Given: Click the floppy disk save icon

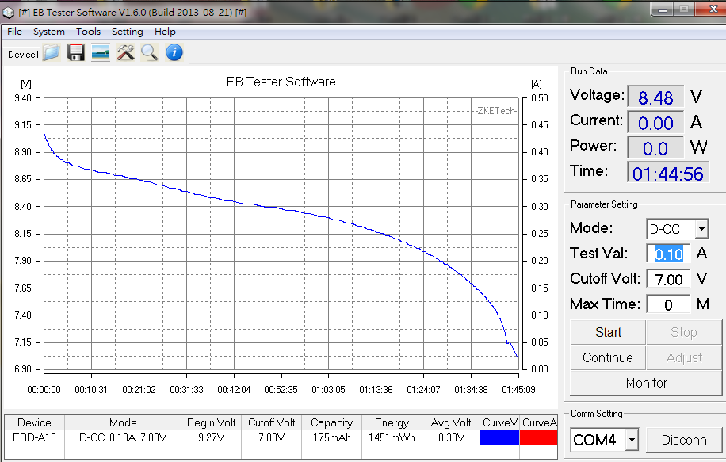Looking at the screenshot, I should point(76,53).
